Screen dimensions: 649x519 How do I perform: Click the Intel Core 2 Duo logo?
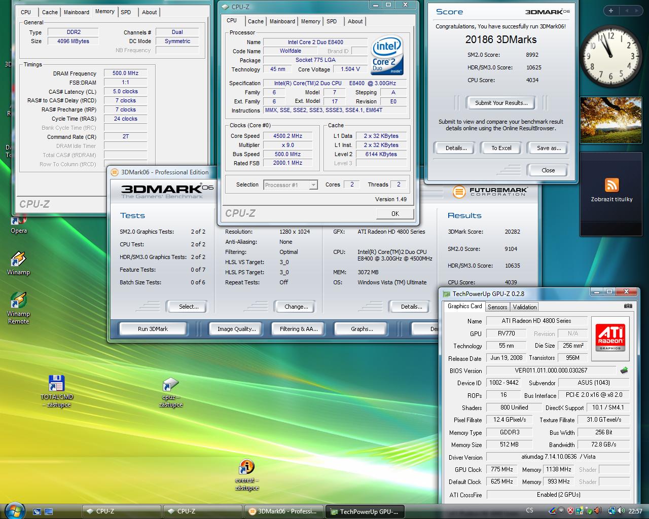click(387, 55)
